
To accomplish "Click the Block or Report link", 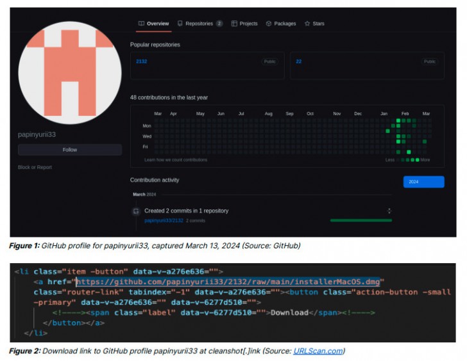I will click(x=35, y=167).
